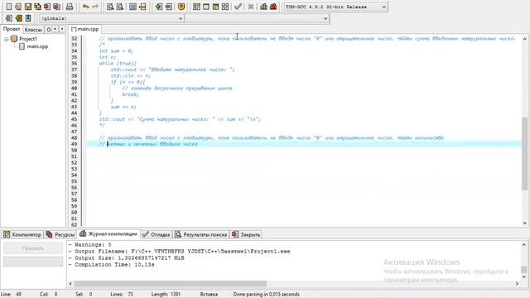
Task: Click the Compile icon with four squares
Action: [x=196, y=7]
